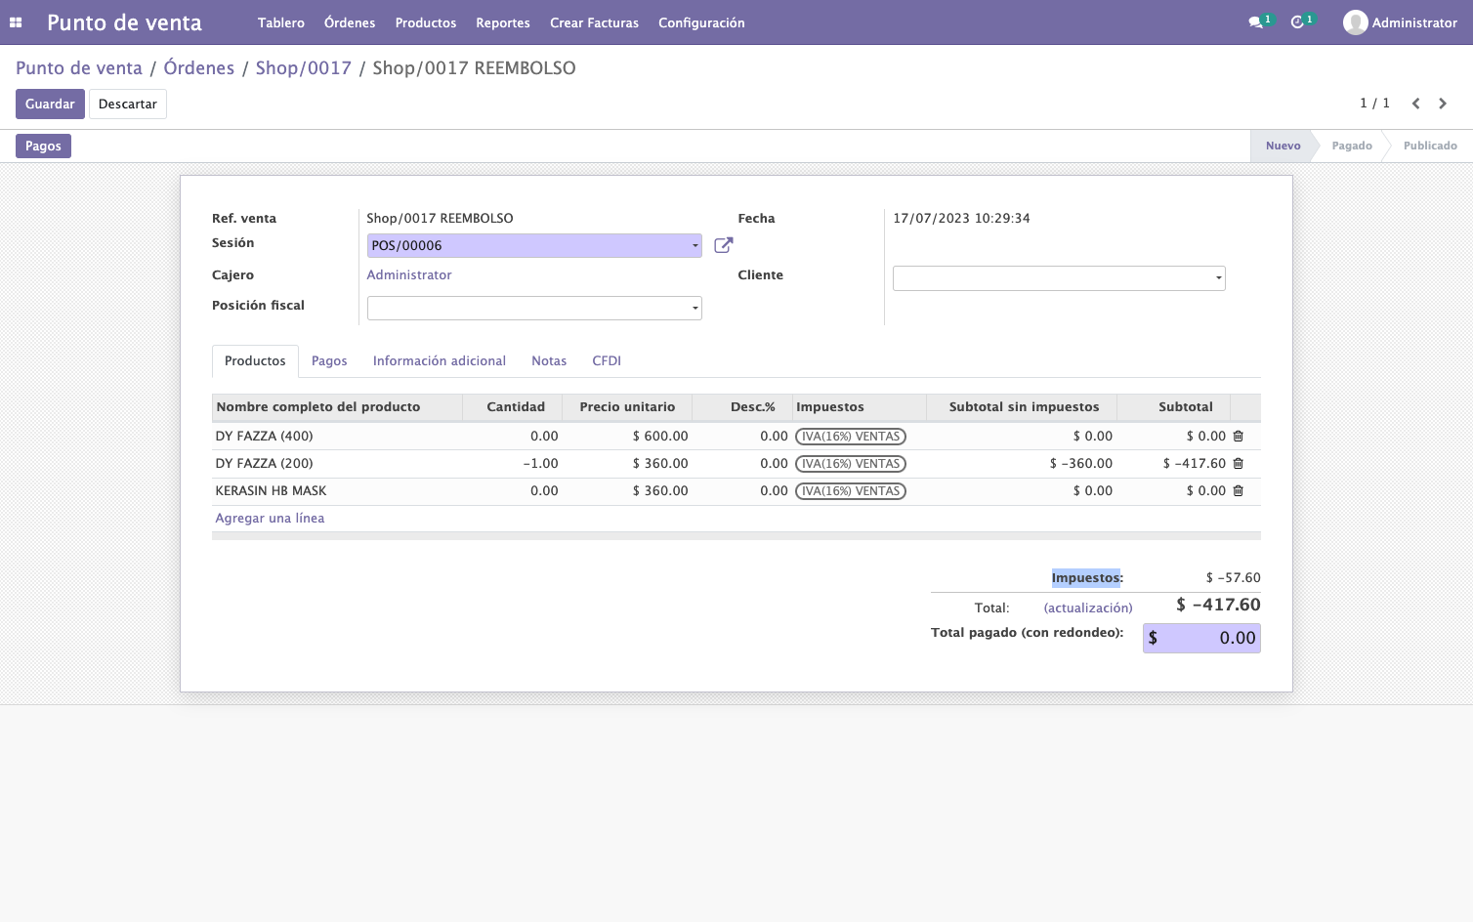Viewport: 1473px width, 922px height.
Task: Open the Crear Facturas menu
Action: 594,22
